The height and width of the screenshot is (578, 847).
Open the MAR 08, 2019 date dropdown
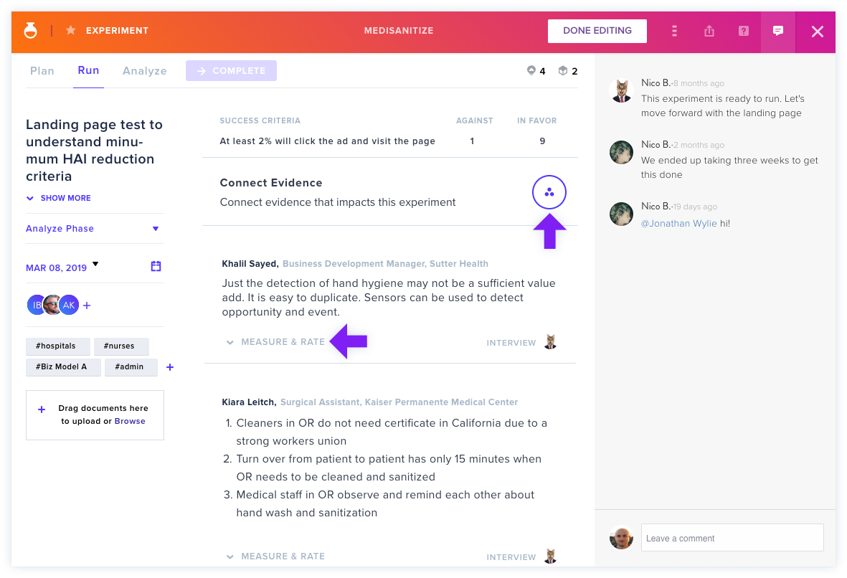[x=62, y=267]
